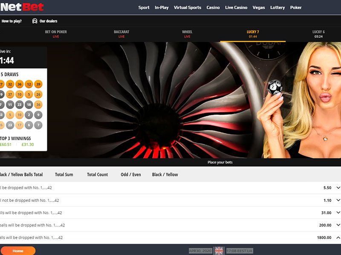Viewport: 341px width, 255px height.
Task: Expand the bet row with 5.50 odds
Action: point(338,188)
